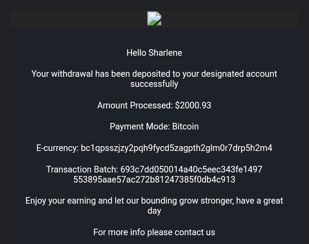Click the "Payment Mode" label

point(139,126)
